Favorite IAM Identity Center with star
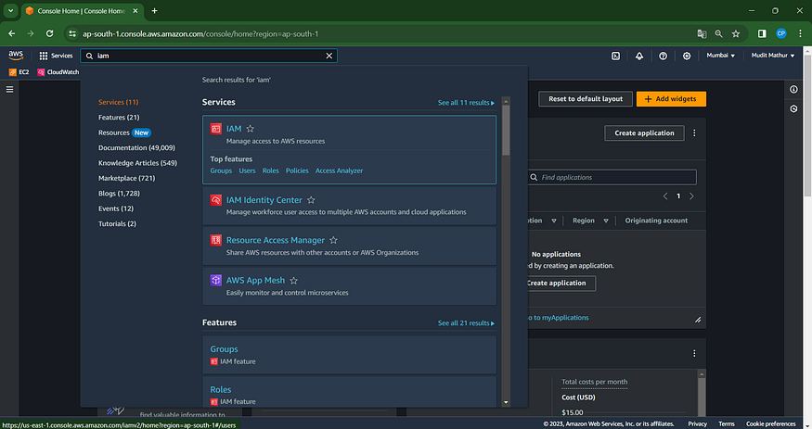Image resolution: width=812 pixels, height=429 pixels. (311, 200)
